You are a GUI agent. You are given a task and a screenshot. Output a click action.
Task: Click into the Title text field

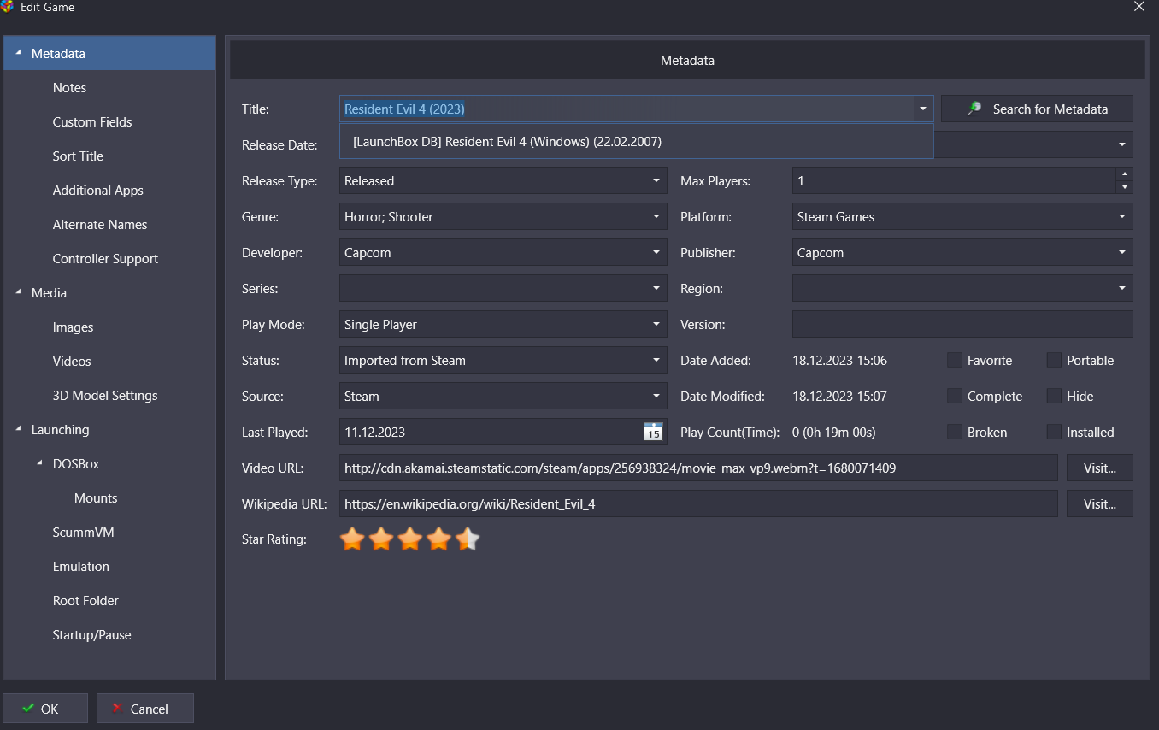click(x=626, y=109)
